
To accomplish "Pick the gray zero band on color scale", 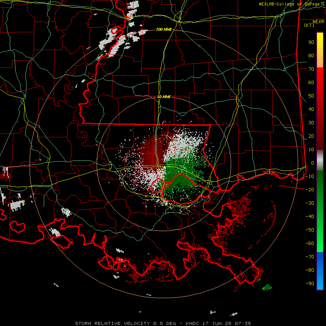I will (320, 160).
